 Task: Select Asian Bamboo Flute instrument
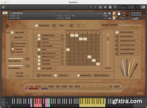tap(128, 49)
